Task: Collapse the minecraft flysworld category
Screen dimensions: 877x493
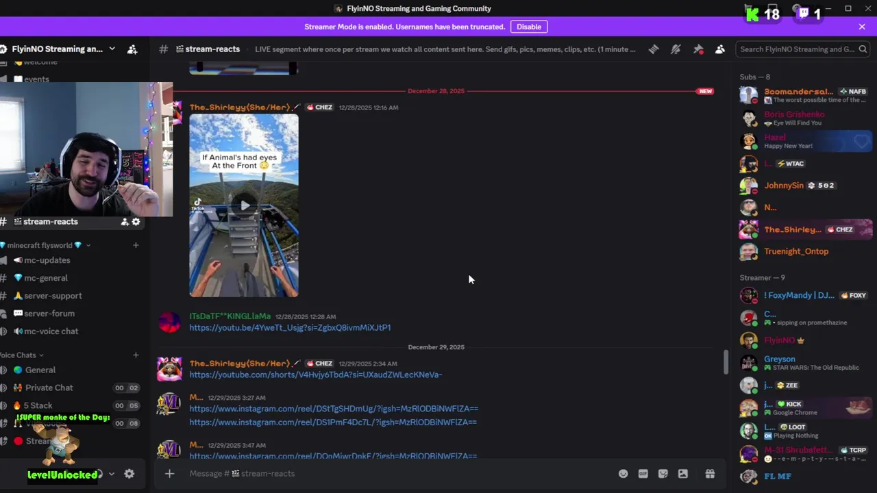Action: click(x=45, y=245)
